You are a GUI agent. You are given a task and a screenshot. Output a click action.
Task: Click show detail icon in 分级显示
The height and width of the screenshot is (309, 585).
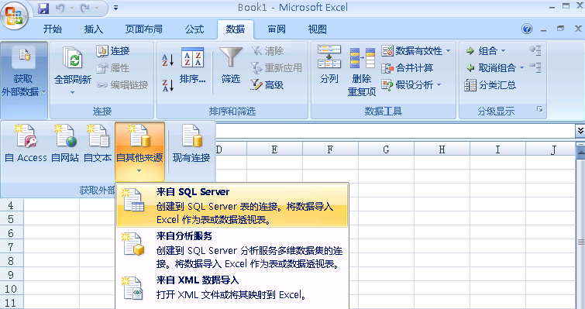point(535,50)
